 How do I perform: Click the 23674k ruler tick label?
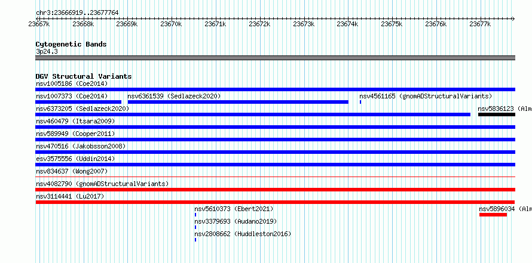coord(348,24)
